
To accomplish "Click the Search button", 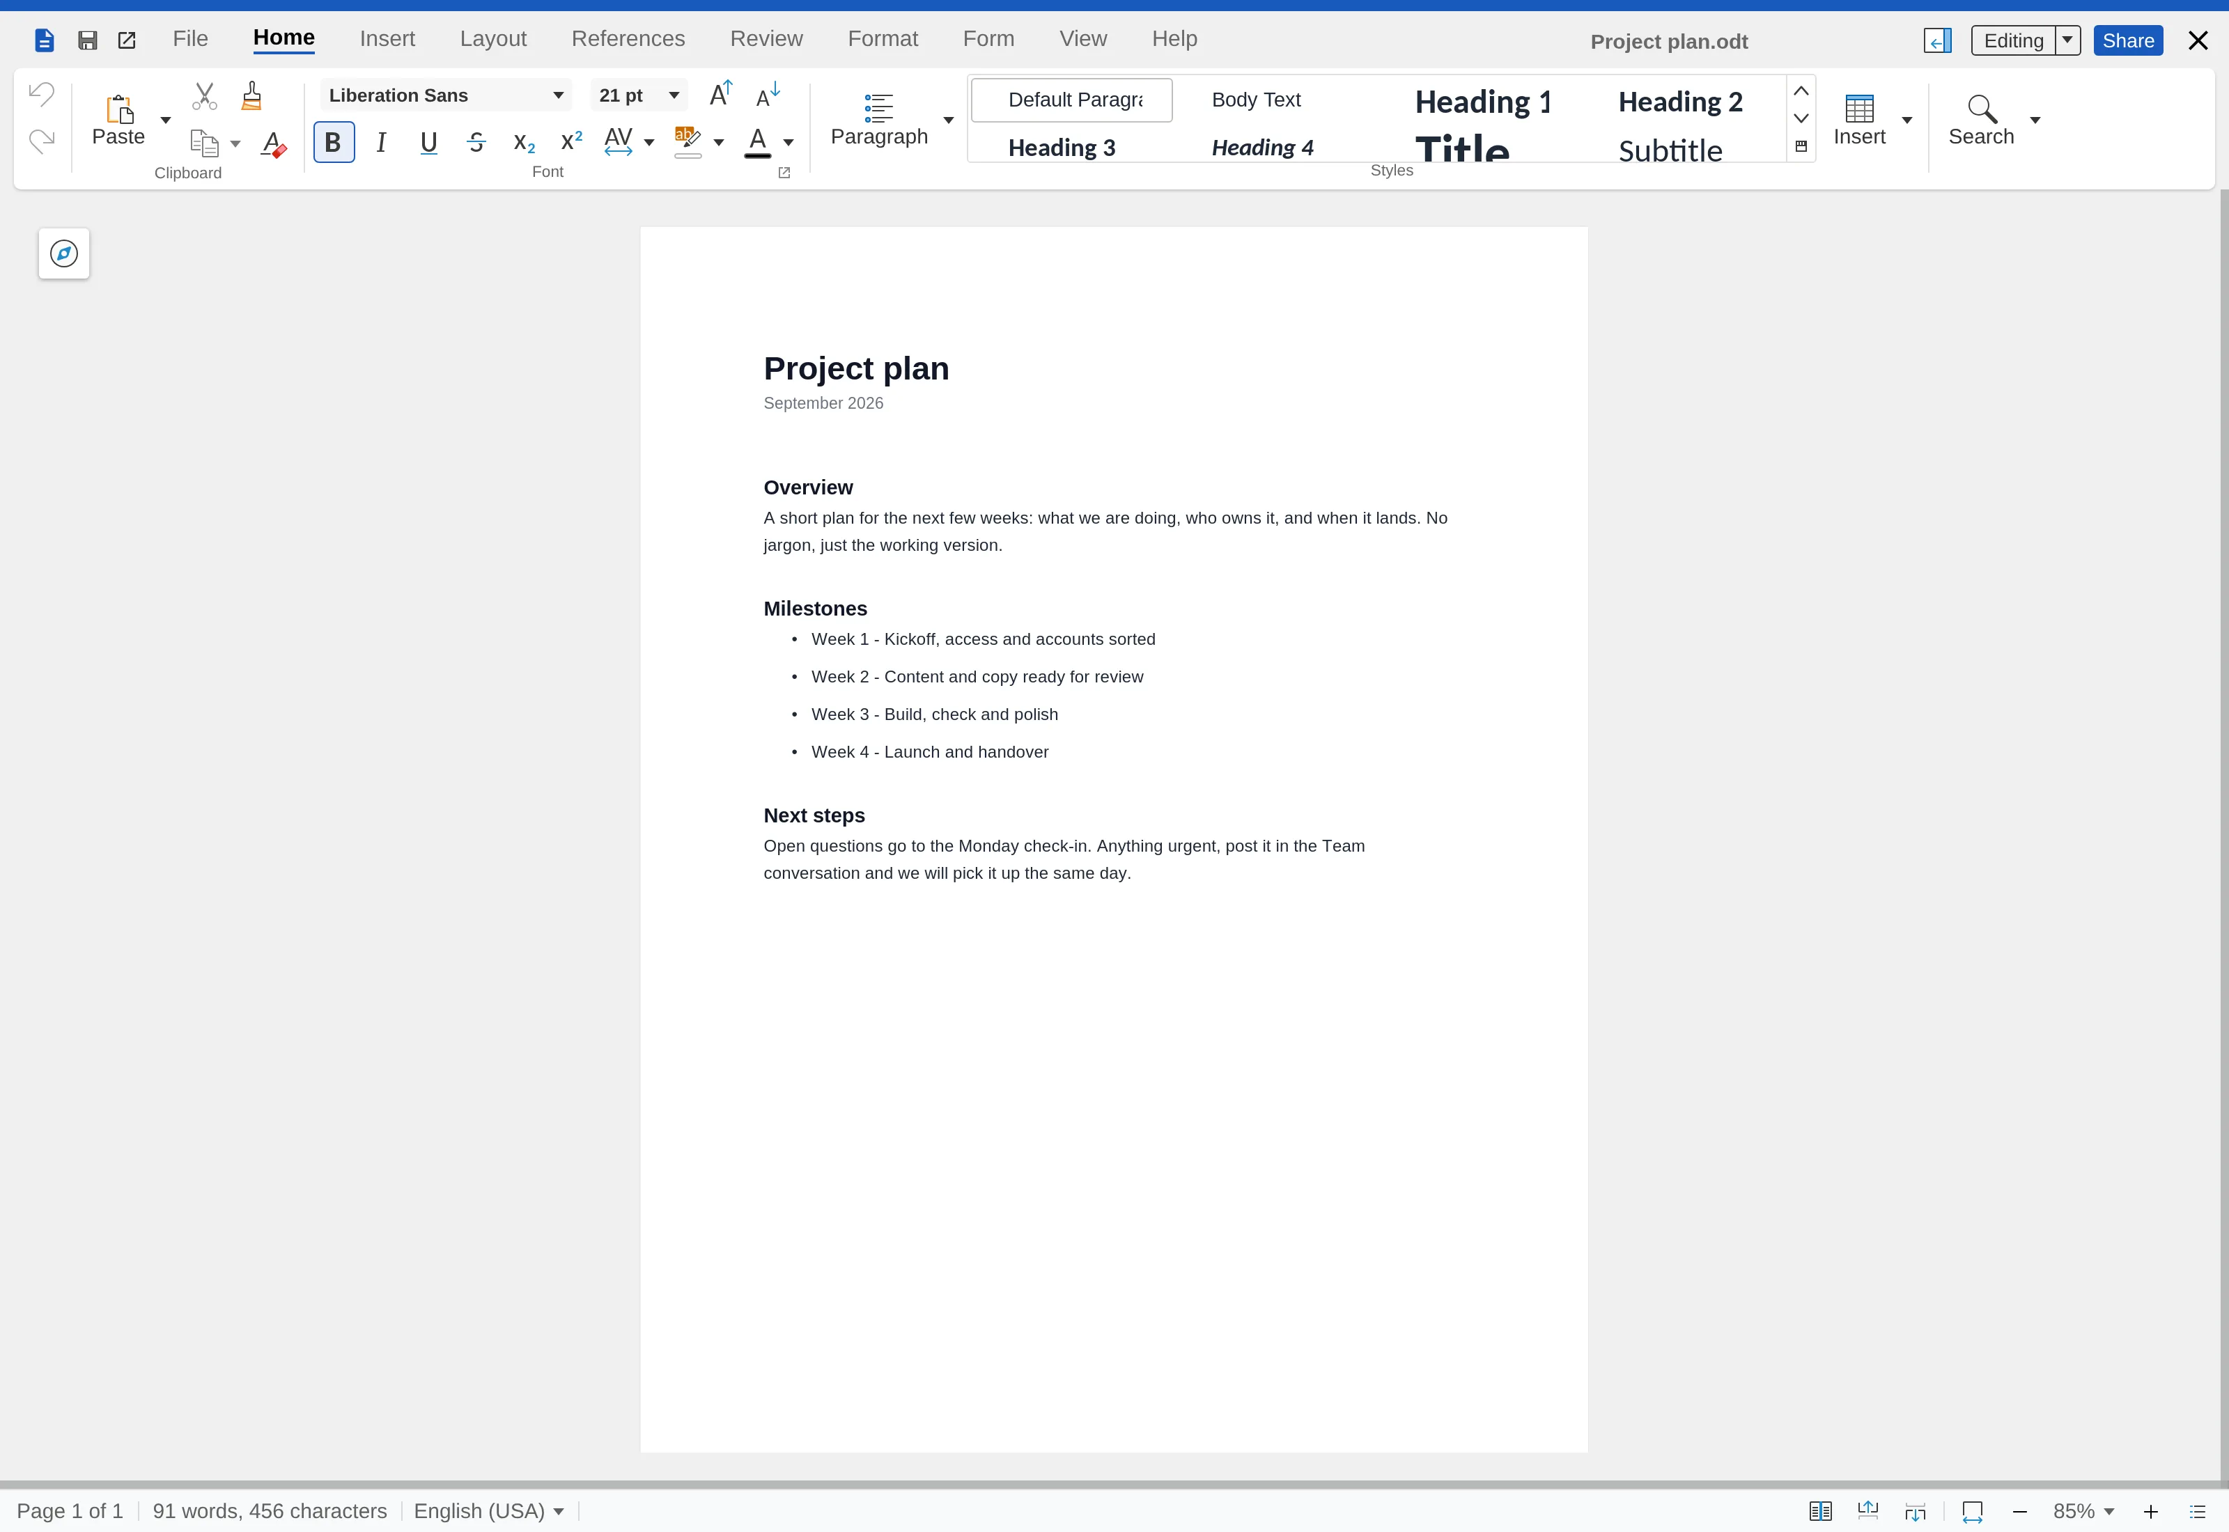I will click(x=1980, y=120).
